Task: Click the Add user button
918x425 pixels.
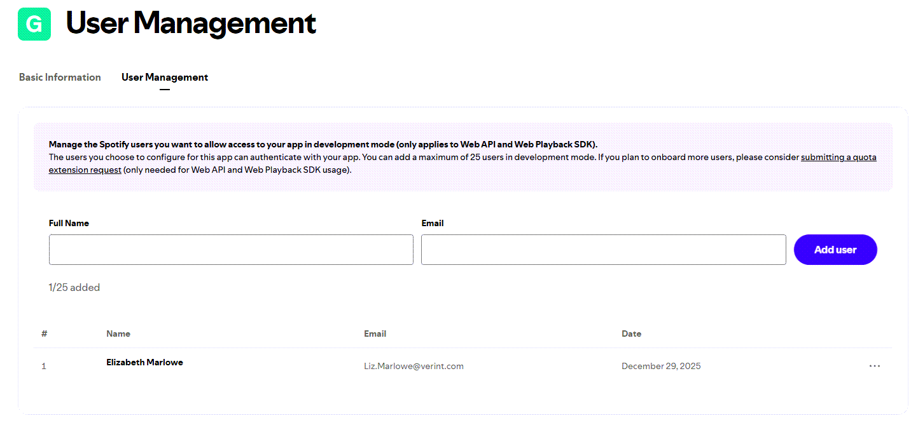Action: [835, 249]
